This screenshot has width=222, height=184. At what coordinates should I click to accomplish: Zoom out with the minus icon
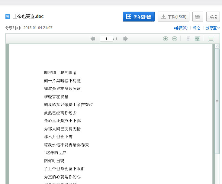(x=175, y=39)
